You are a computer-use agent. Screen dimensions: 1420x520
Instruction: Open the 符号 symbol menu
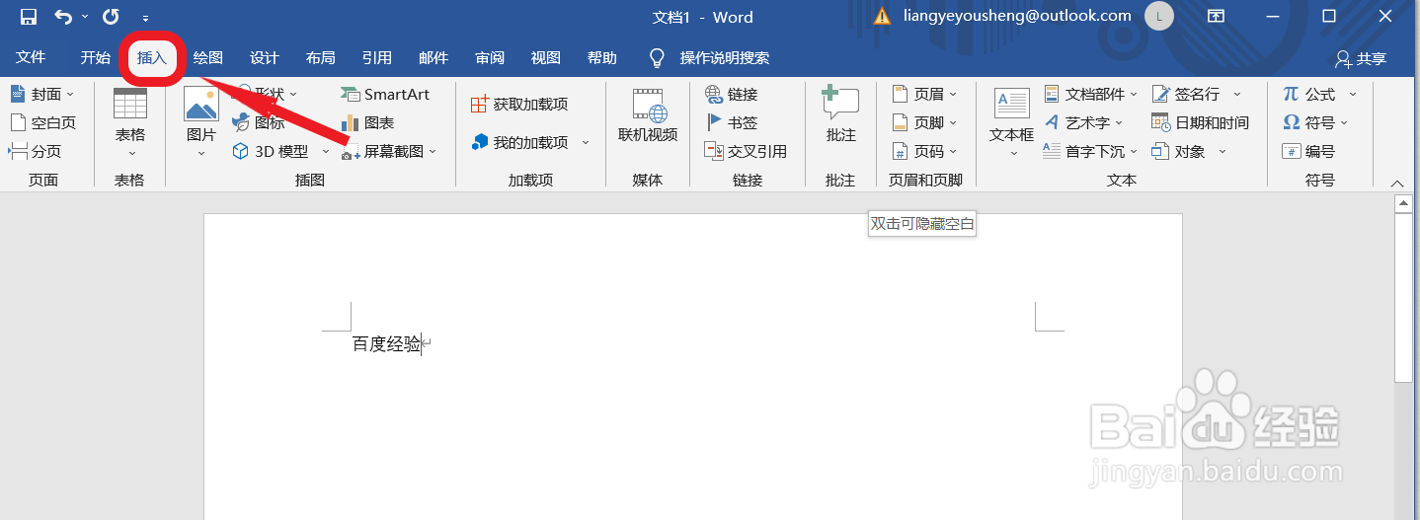pyautogui.click(x=1315, y=122)
